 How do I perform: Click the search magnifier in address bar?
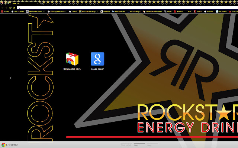coord(19,8)
